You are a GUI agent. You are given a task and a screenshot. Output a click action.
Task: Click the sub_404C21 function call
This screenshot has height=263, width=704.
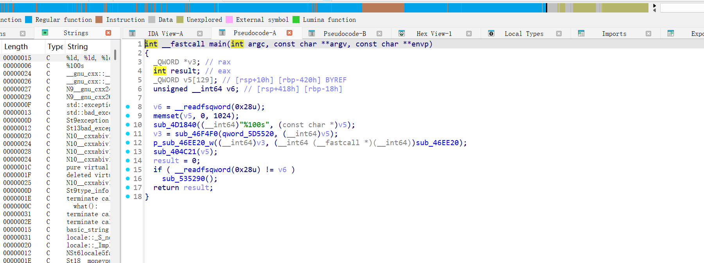(x=175, y=152)
